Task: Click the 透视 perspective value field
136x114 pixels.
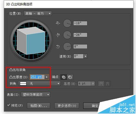Action: click(x=78, y=56)
